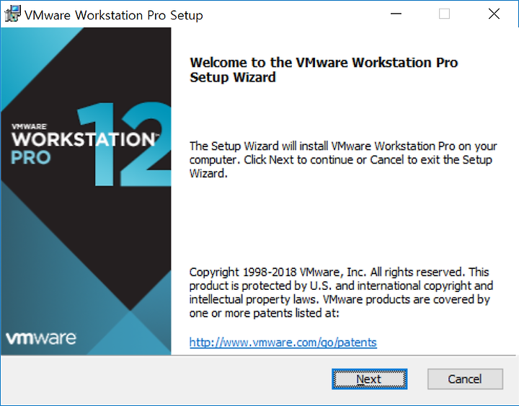Click the 'VMware Workstation Pro Setup' title bar text

click(114, 15)
